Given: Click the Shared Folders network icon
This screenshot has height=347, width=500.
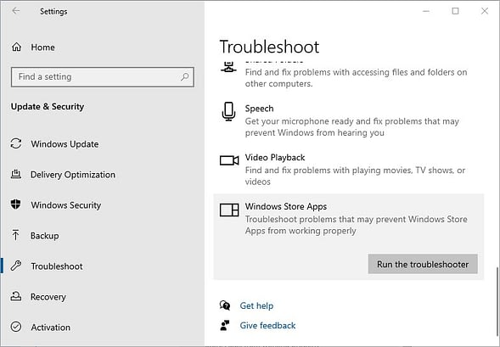Looking at the screenshot, I should (228, 67).
